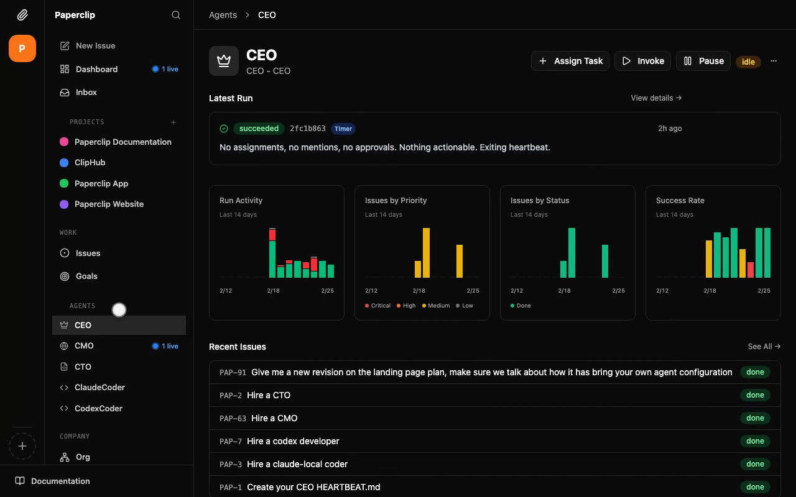Create a New Issue

(x=119, y=46)
